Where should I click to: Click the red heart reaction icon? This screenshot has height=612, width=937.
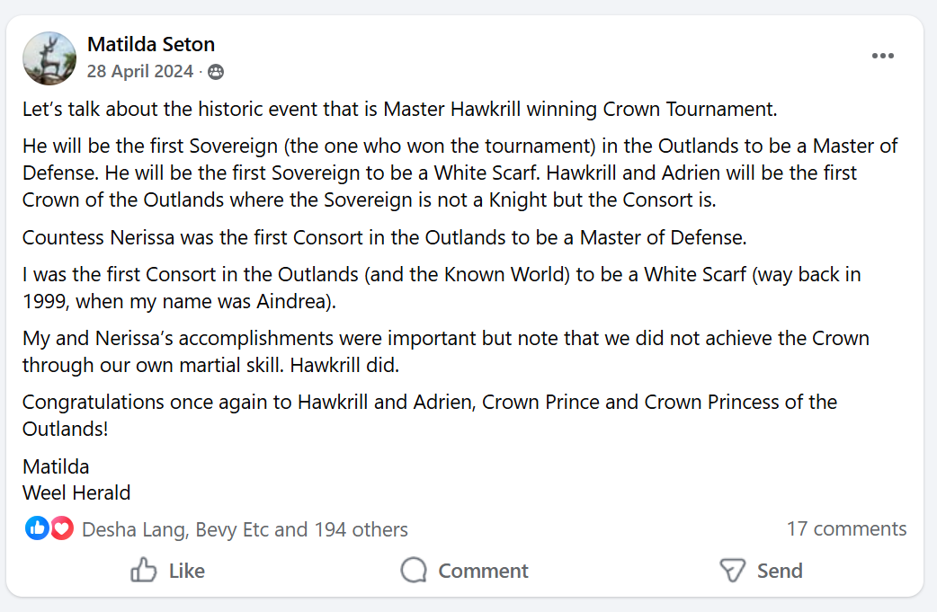pyautogui.click(x=61, y=528)
